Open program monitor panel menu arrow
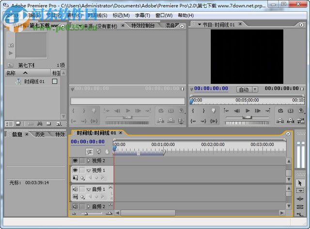The image size is (310, 229). click(x=301, y=25)
